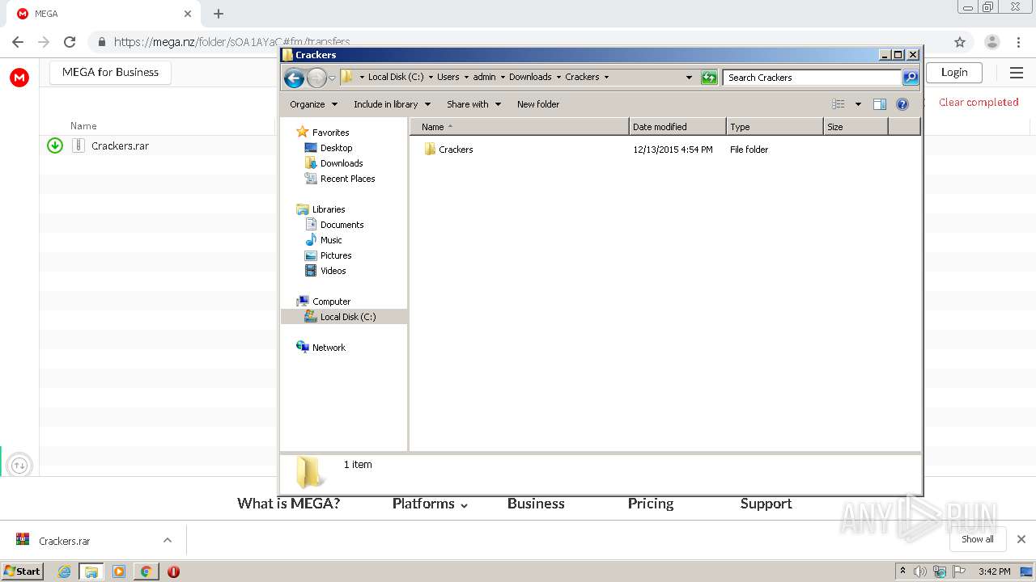Select Favorites in the navigation pane
Screen dimensions: 1036x582
[x=330, y=133]
